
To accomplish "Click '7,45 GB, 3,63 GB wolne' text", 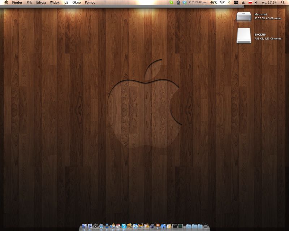I will pyautogui.click(x=268, y=39).
